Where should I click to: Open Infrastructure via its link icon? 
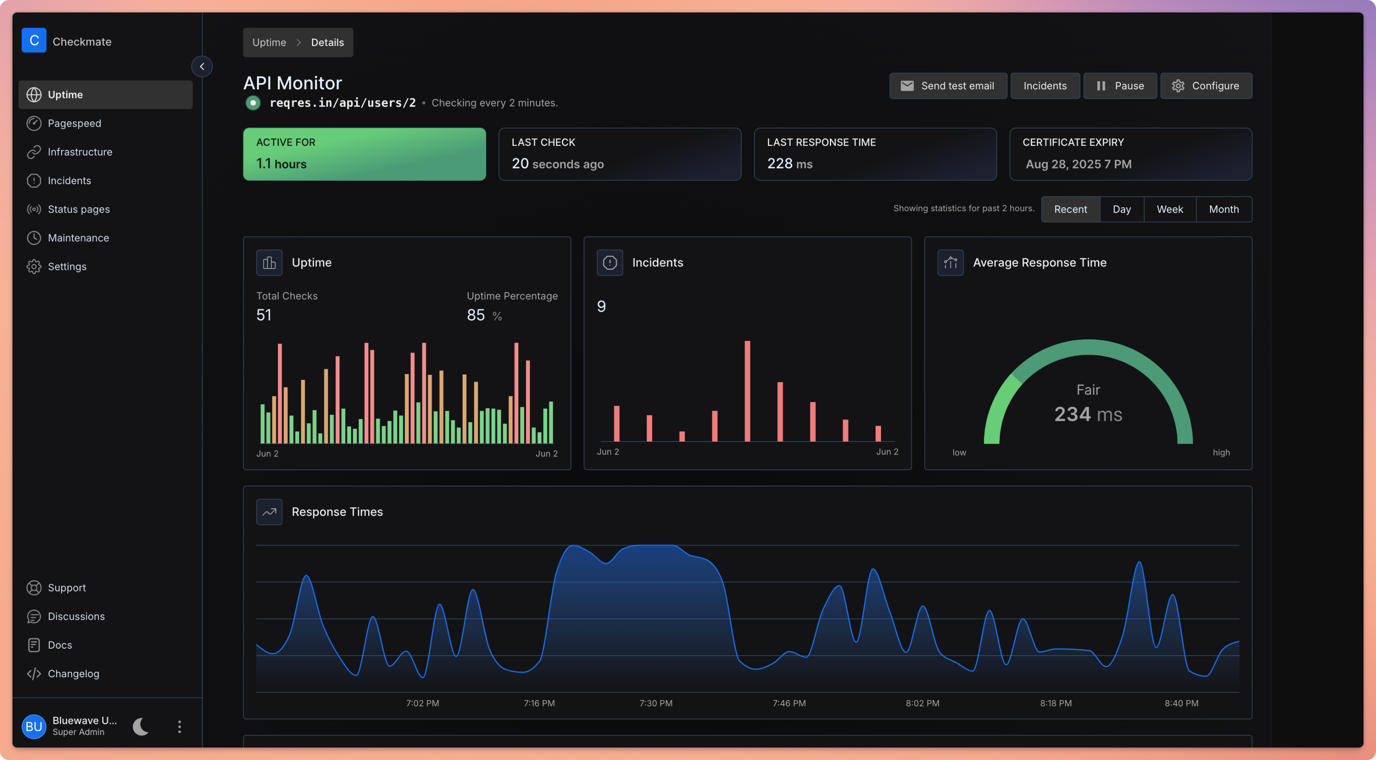(34, 152)
